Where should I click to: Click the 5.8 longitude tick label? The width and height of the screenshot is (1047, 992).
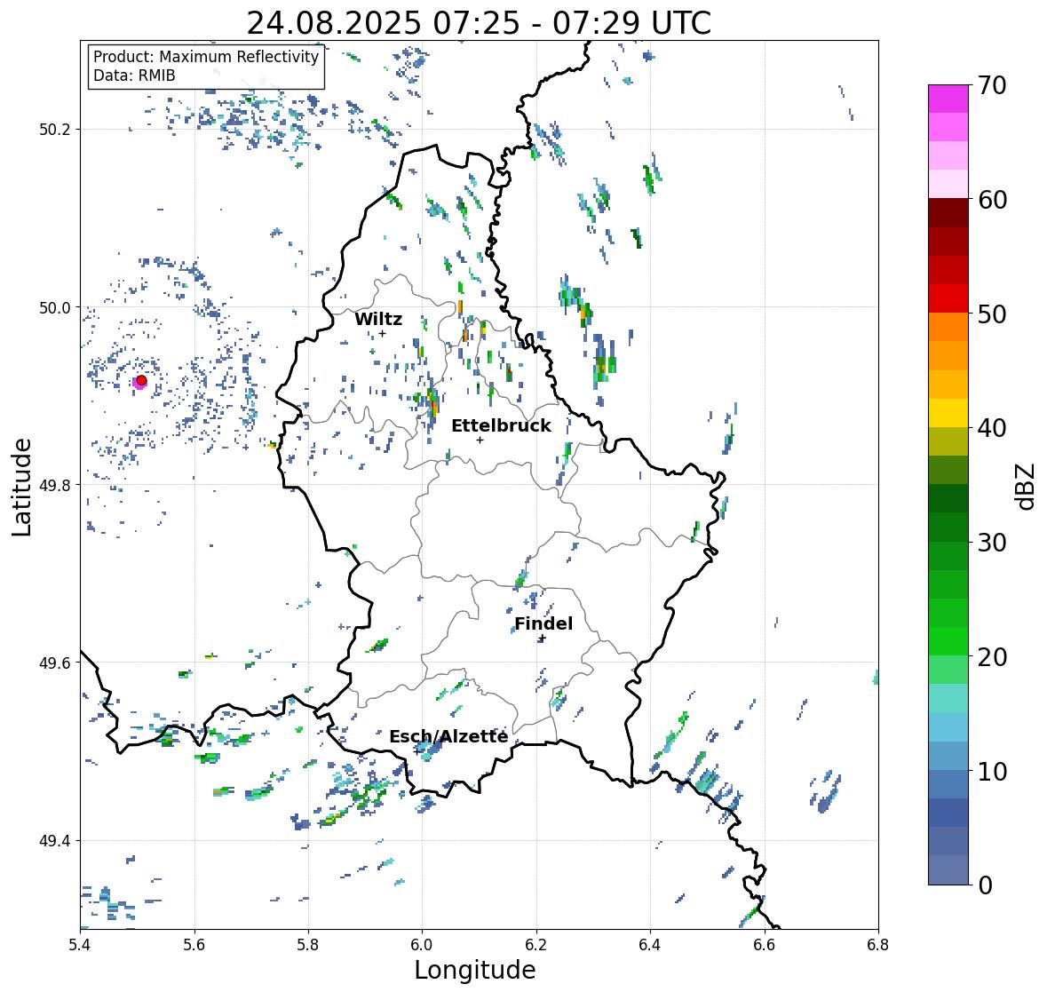click(x=308, y=944)
